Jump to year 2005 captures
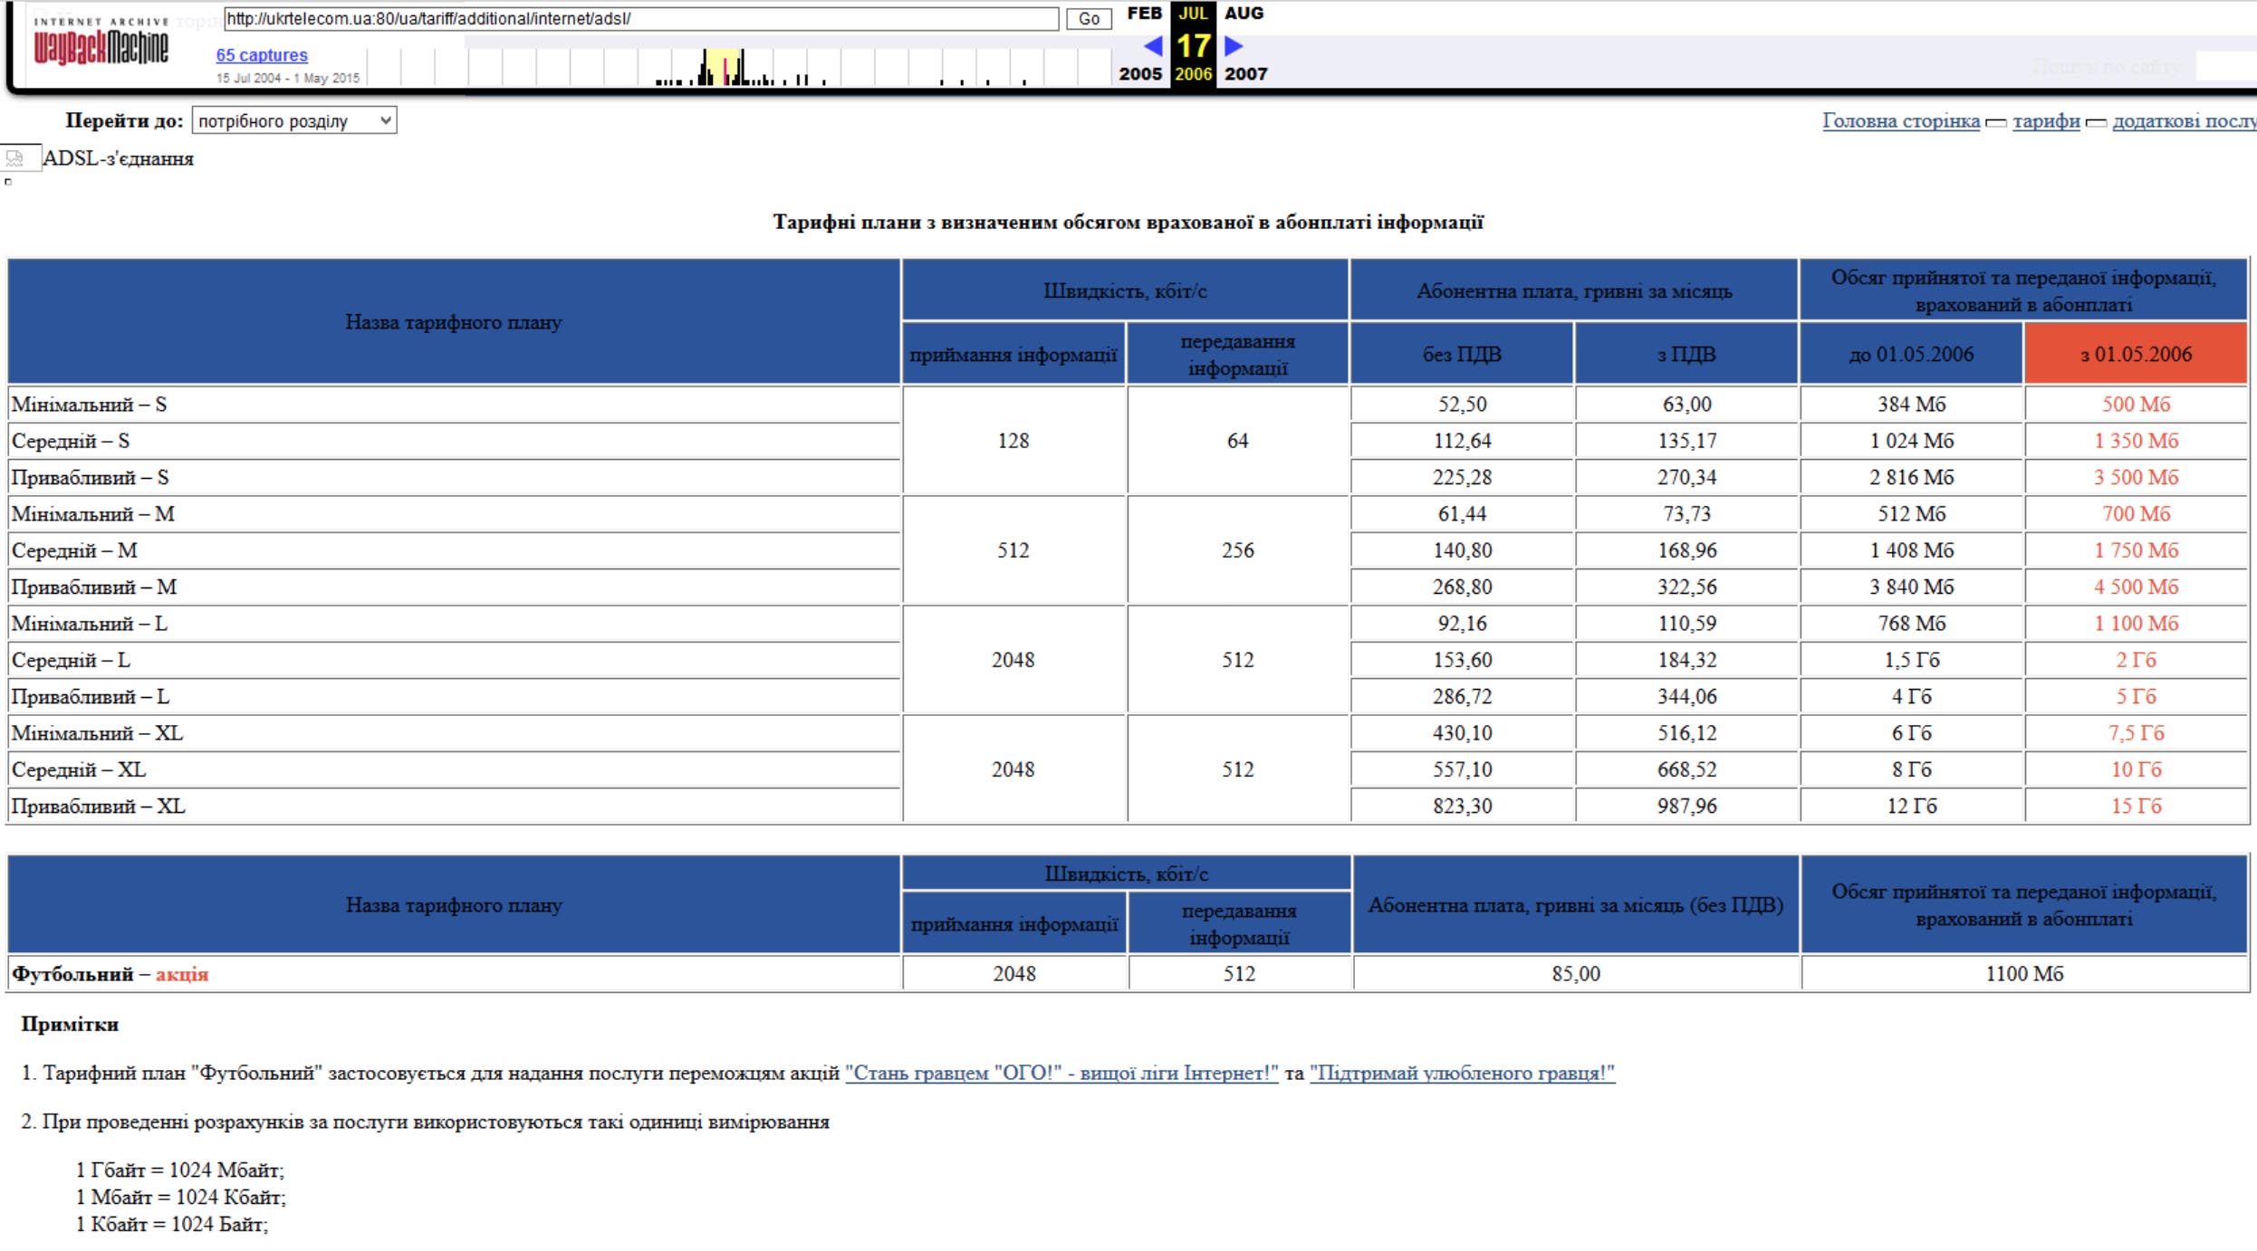Screen dimensions: 2257x1251 [x=1139, y=74]
